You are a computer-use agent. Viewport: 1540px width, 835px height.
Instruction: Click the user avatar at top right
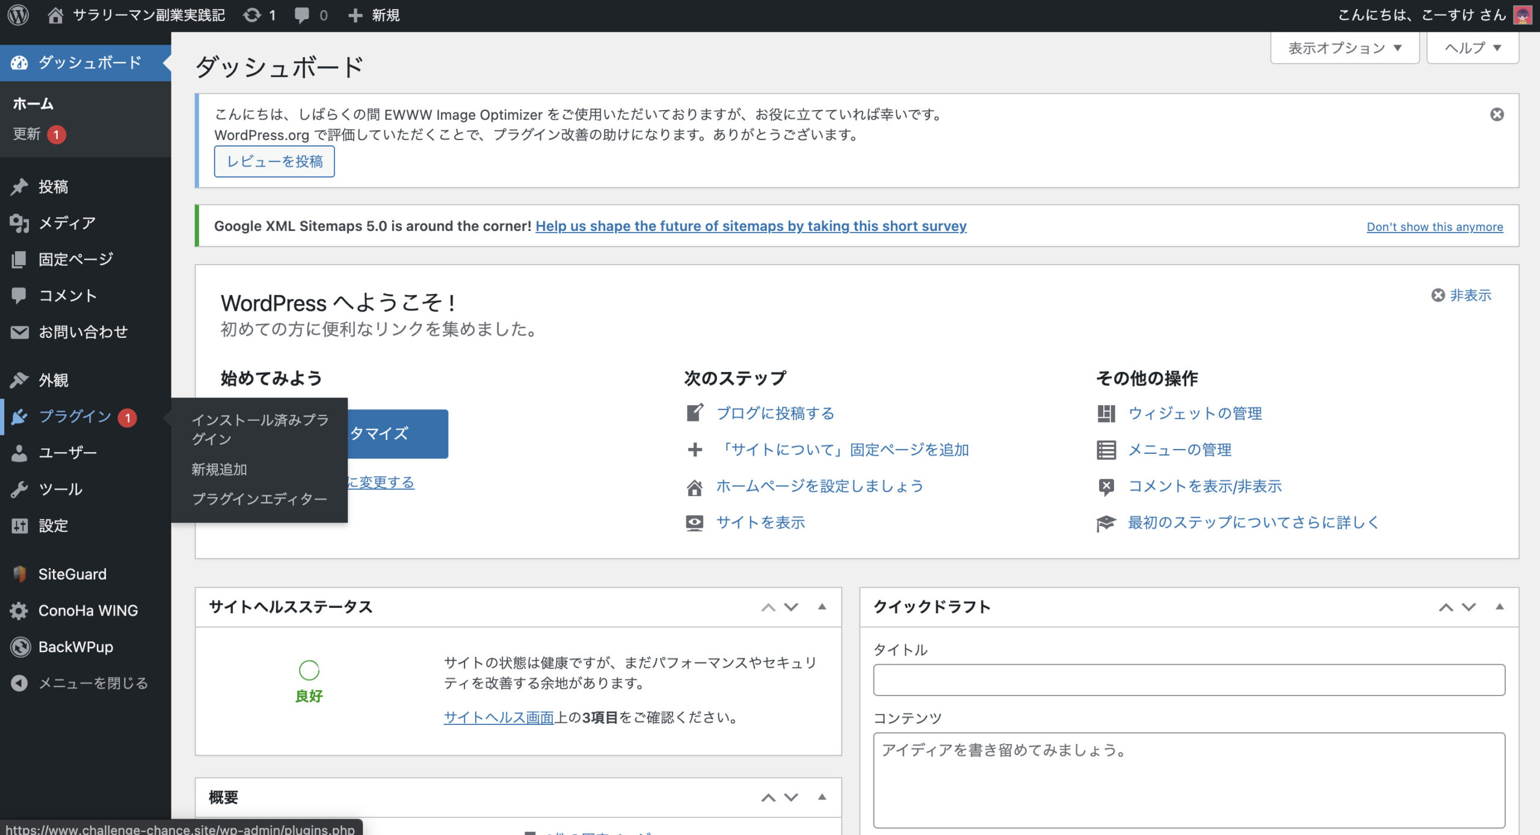[x=1523, y=15]
